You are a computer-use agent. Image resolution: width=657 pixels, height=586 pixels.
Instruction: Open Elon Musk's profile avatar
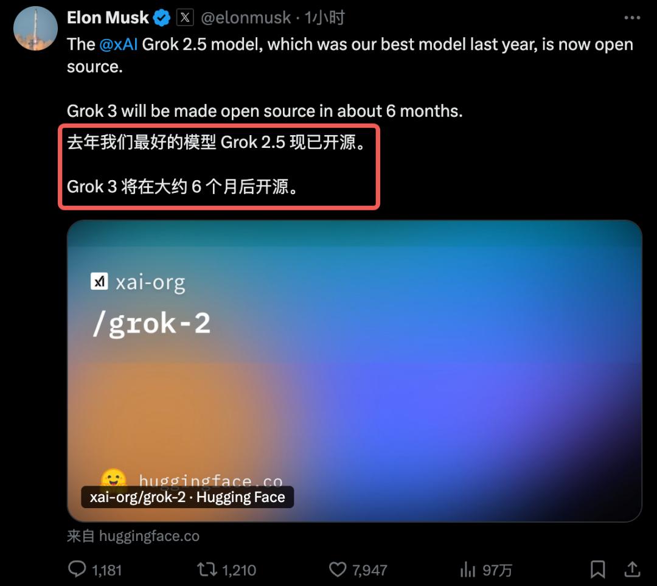click(36, 28)
